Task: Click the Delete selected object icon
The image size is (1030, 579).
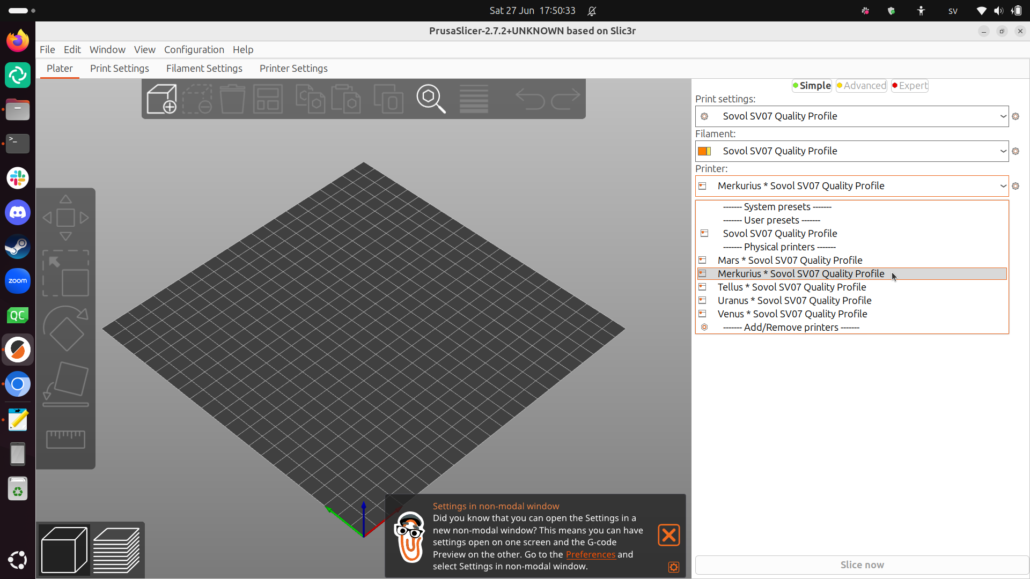Action: [x=197, y=99]
